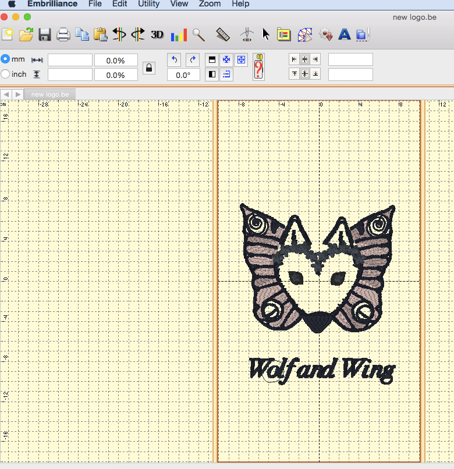454x469 pixels.
Task: Click the lettering 'A' tool
Action: (x=345, y=35)
